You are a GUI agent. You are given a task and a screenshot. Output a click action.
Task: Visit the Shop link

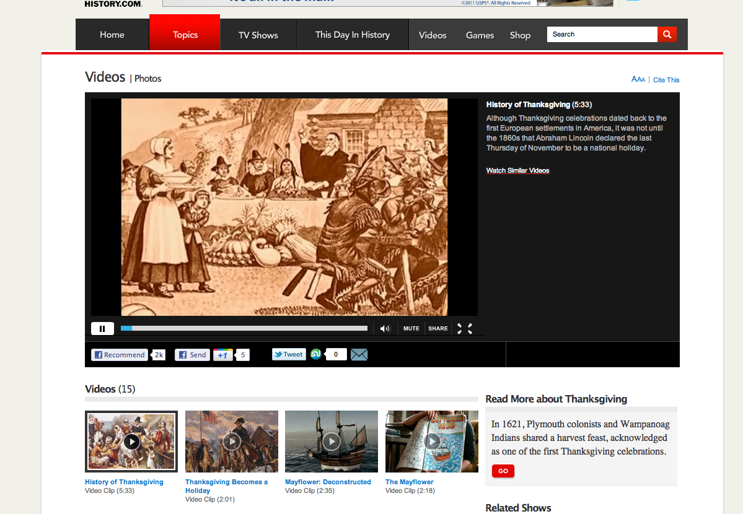[520, 35]
